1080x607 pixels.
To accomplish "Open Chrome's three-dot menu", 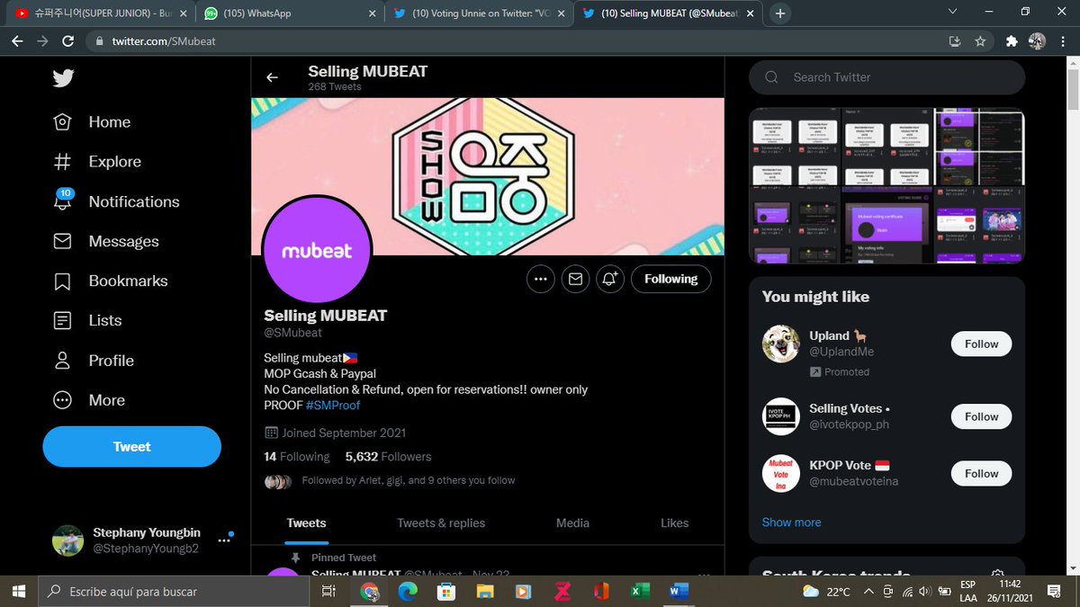I will pos(1063,41).
